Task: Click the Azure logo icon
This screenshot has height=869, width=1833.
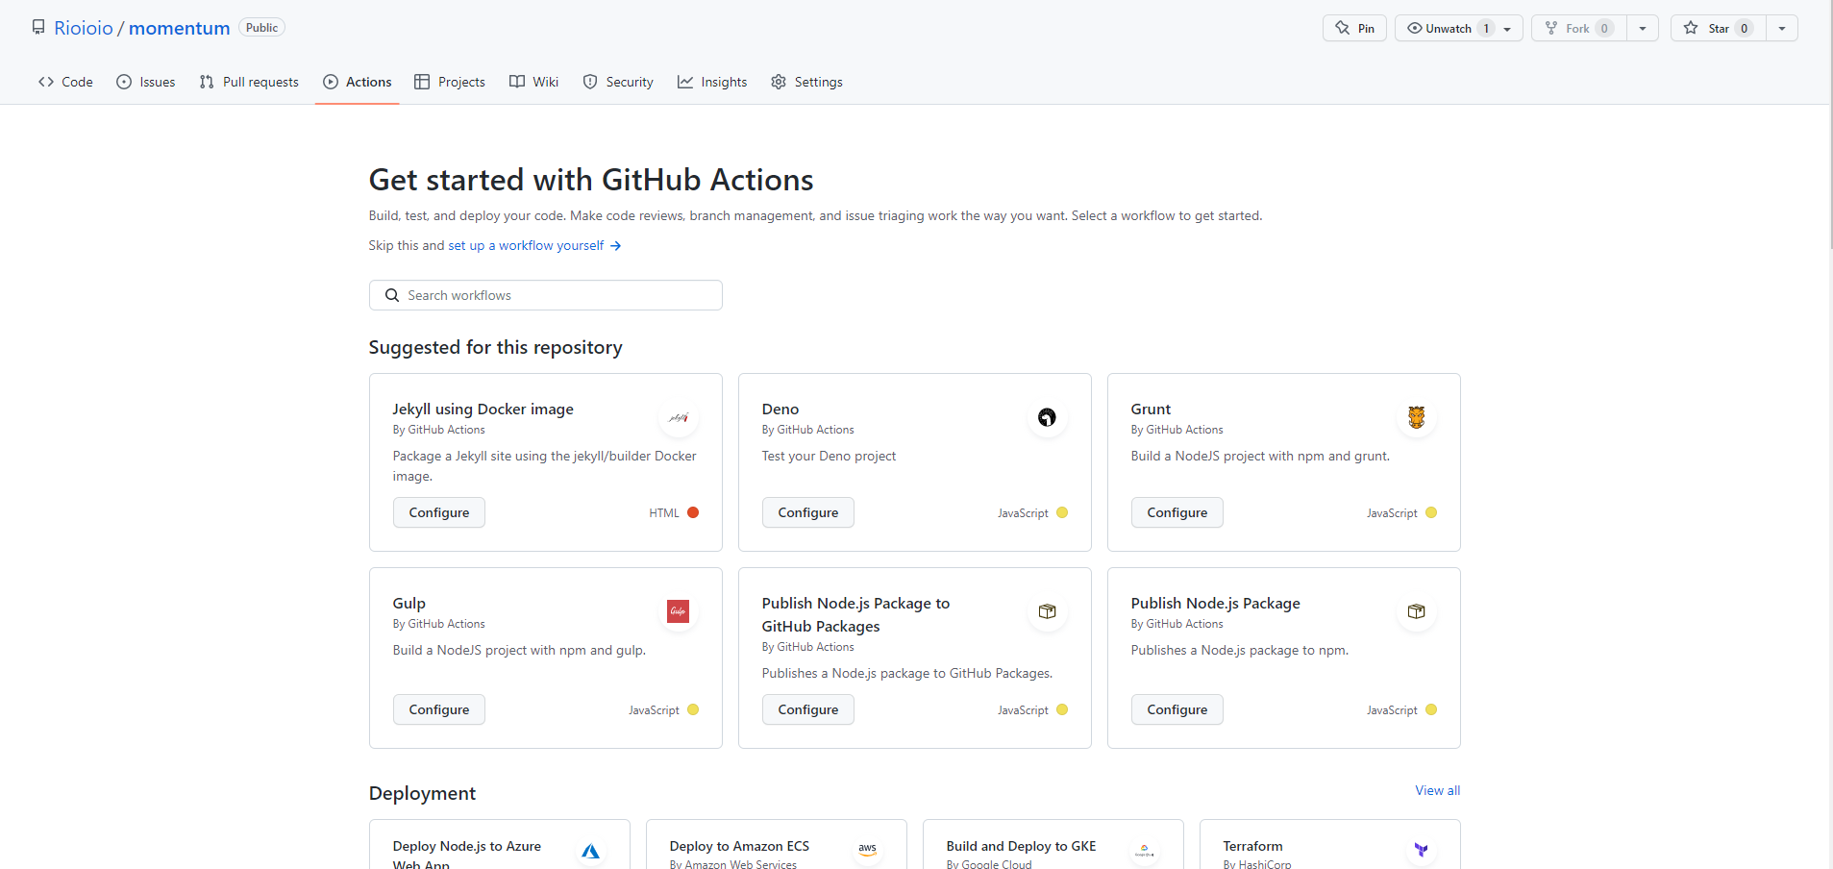Action: (590, 851)
